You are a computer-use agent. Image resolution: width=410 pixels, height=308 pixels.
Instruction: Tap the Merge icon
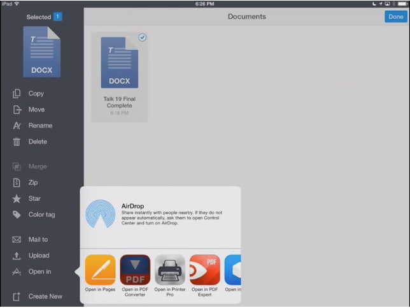point(17,166)
